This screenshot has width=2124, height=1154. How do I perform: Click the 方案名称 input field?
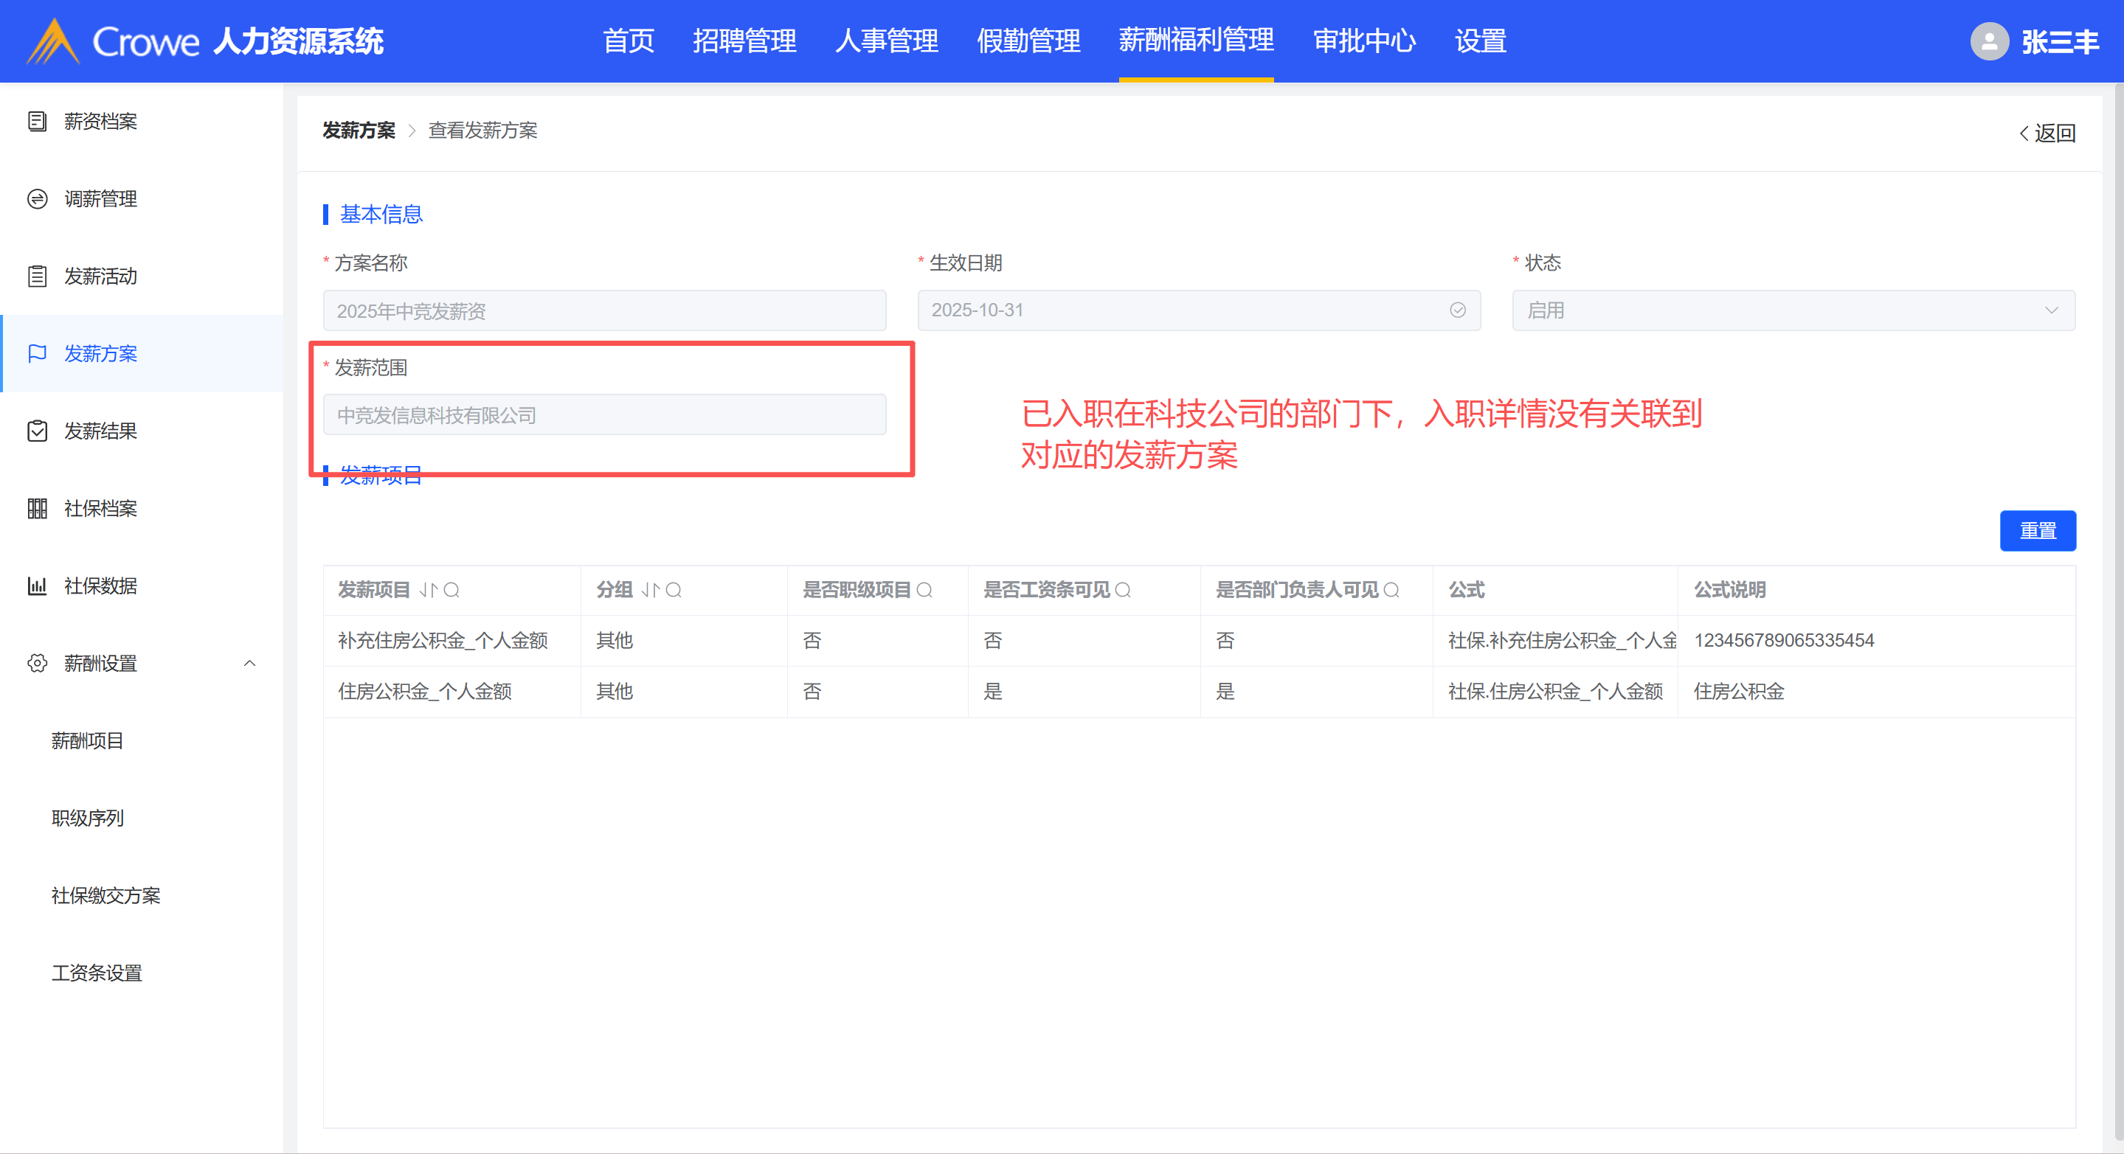604,310
